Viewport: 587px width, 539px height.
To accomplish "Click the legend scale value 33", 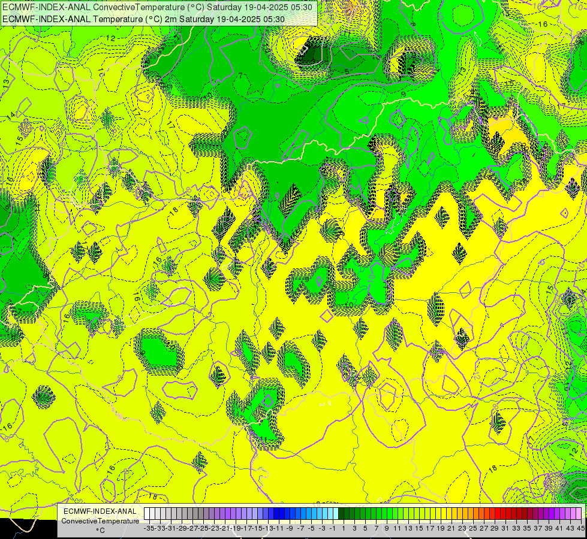I will [x=516, y=528].
